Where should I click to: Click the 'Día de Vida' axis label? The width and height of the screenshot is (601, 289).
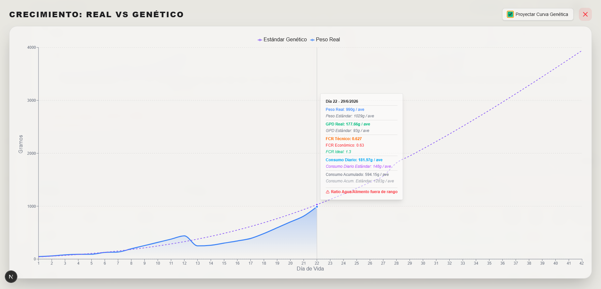pos(310,269)
